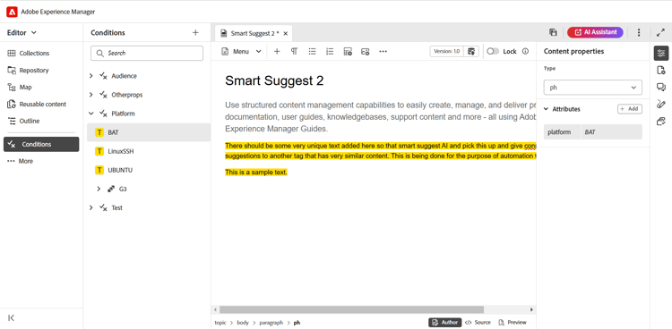Insert a numbered list

tap(330, 51)
